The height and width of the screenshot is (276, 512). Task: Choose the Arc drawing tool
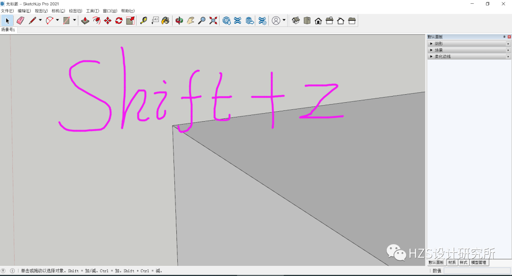[x=49, y=21]
